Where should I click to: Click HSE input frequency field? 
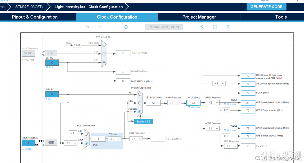coord(28,143)
